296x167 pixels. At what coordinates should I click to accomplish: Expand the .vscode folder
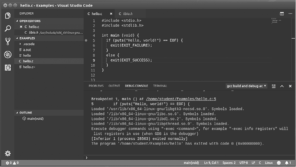point(28,44)
